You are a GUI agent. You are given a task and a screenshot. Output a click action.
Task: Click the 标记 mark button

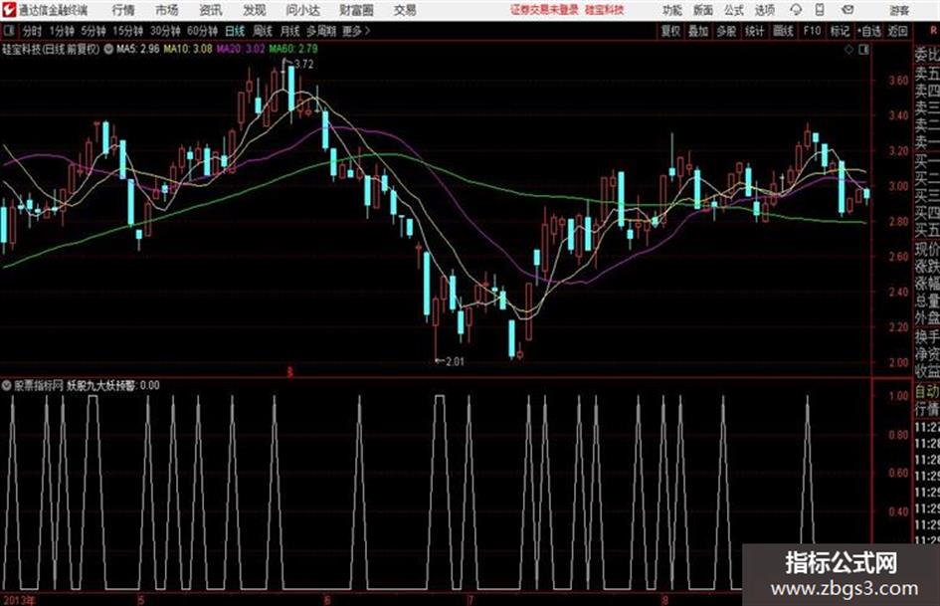pos(840,31)
